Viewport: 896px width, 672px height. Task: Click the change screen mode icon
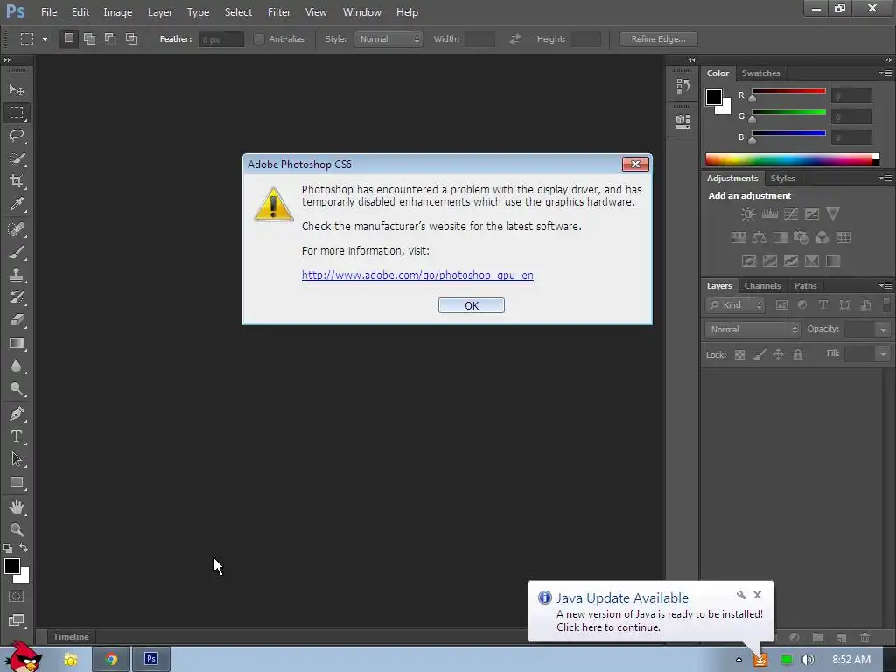pos(17,620)
